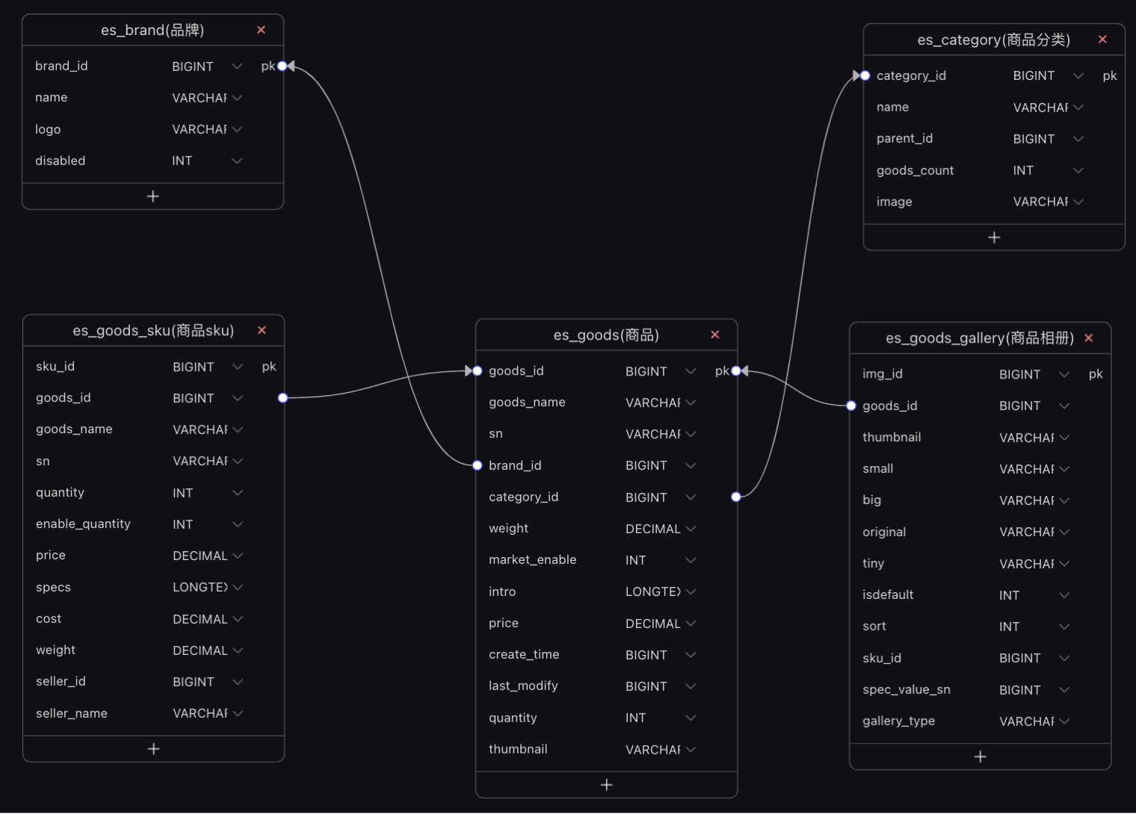This screenshot has height=814, width=1136.
Task: Select the es_goods_gallery(商品相册) title
Action: [x=980, y=338]
